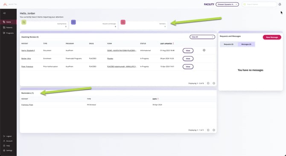The height and width of the screenshot is (156, 286).
Task: Go to previous page in Reminders table
Action: pos(208,130)
